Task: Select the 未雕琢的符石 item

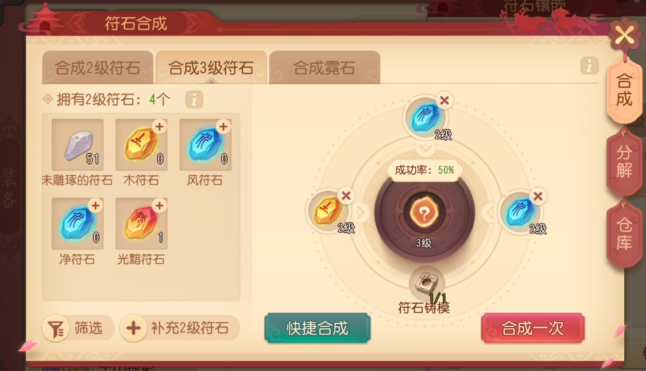Action: tap(78, 145)
